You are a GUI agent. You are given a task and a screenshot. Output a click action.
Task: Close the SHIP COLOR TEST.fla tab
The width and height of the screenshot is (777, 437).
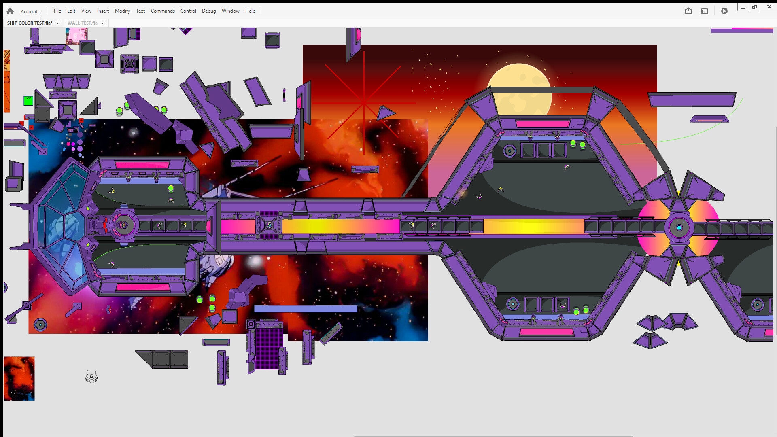(58, 23)
